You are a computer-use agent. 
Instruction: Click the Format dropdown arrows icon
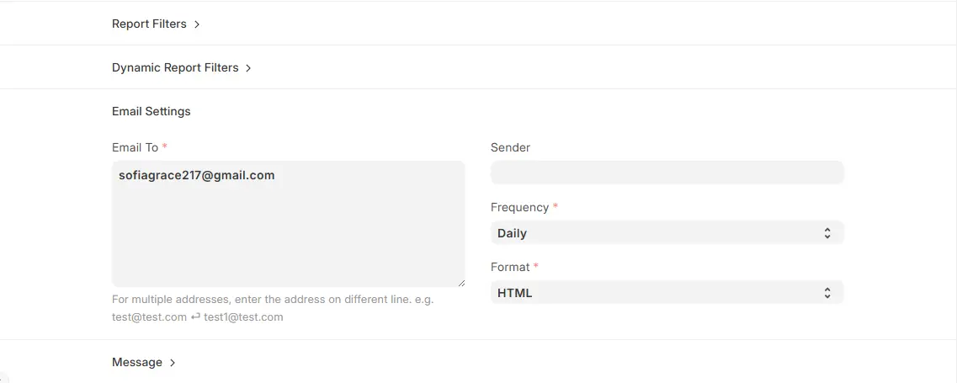point(827,293)
